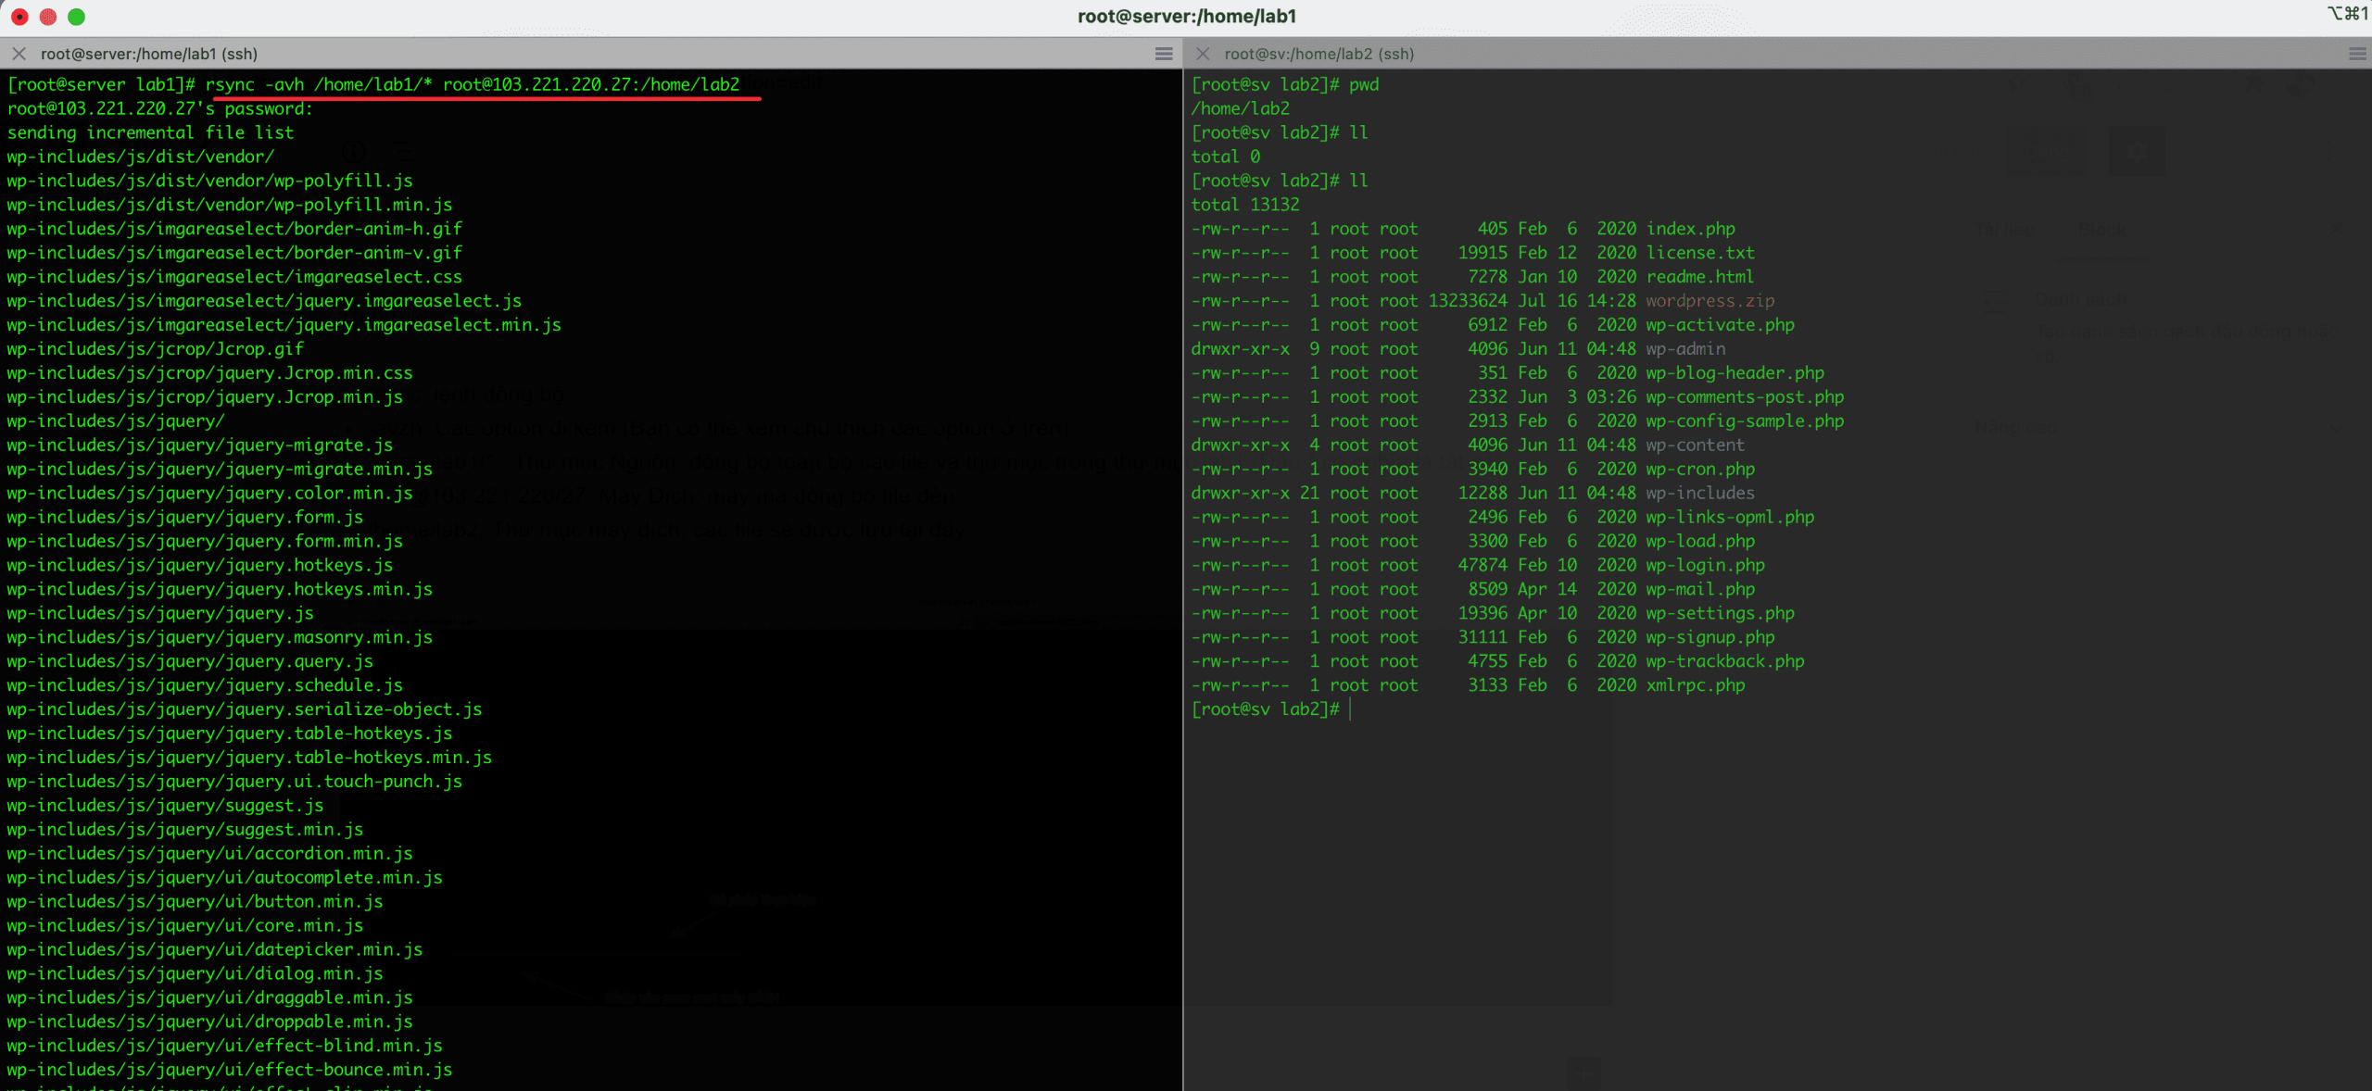Click the pwd command in lab2 pane
The height and width of the screenshot is (1091, 2372).
tap(1364, 84)
